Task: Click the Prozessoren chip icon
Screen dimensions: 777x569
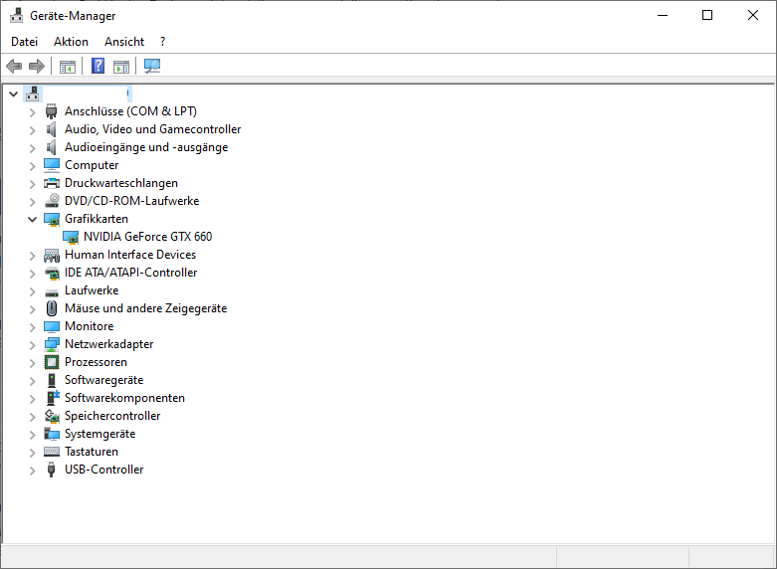Action: pyautogui.click(x=52, y=362)
